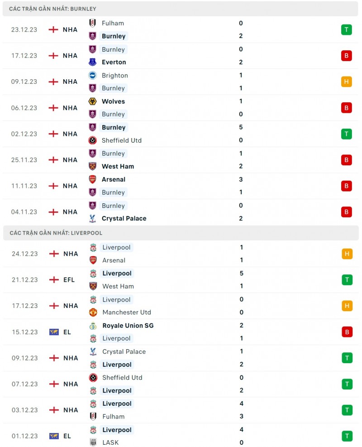Image resolution: width=362 pixels, height=447 pixels.
Task: Click Sheffield Utd crest in 02.12.23 match
Action: point(92,140)
